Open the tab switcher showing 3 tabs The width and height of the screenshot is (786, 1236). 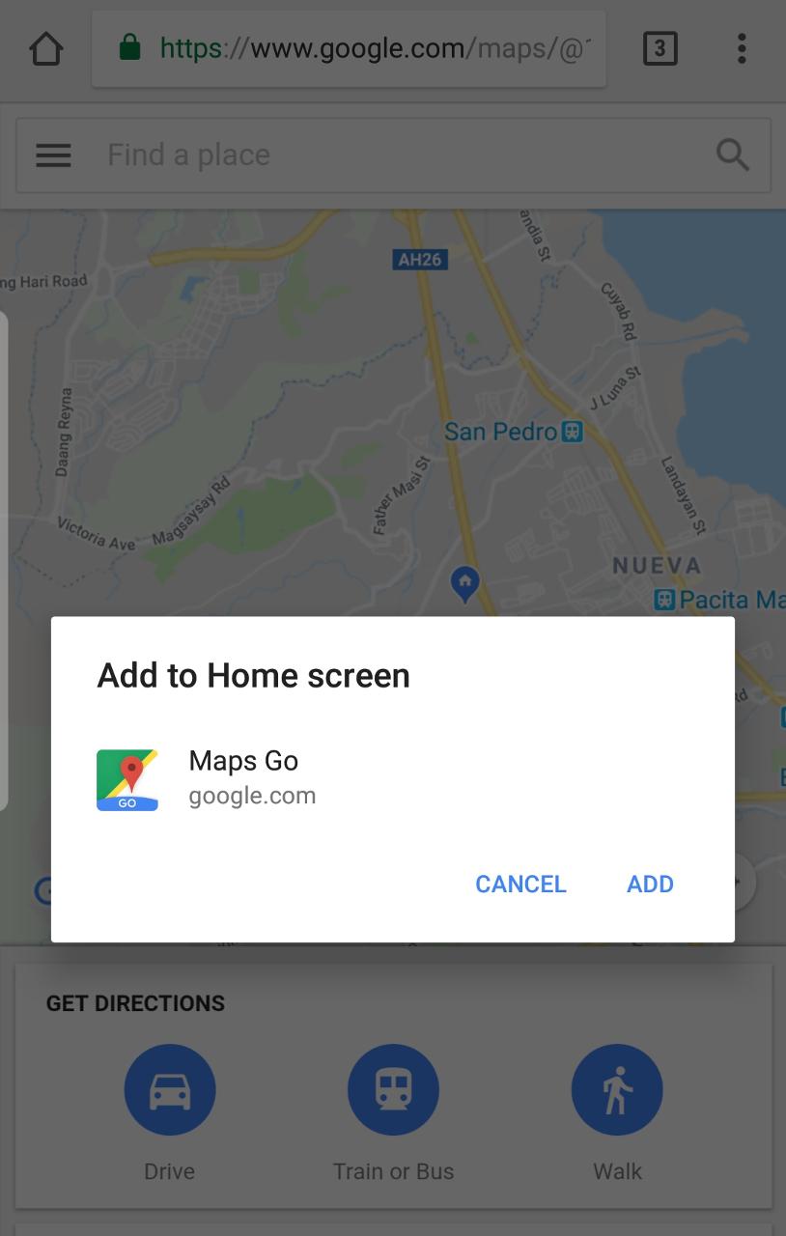(660, 48)
